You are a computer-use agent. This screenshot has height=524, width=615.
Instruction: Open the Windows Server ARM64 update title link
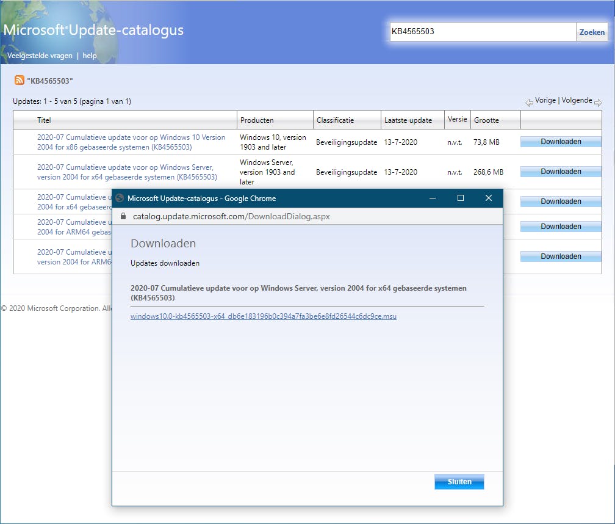coord(74,257)
